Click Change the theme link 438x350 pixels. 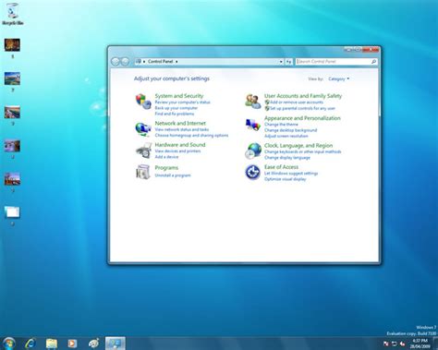281,125
